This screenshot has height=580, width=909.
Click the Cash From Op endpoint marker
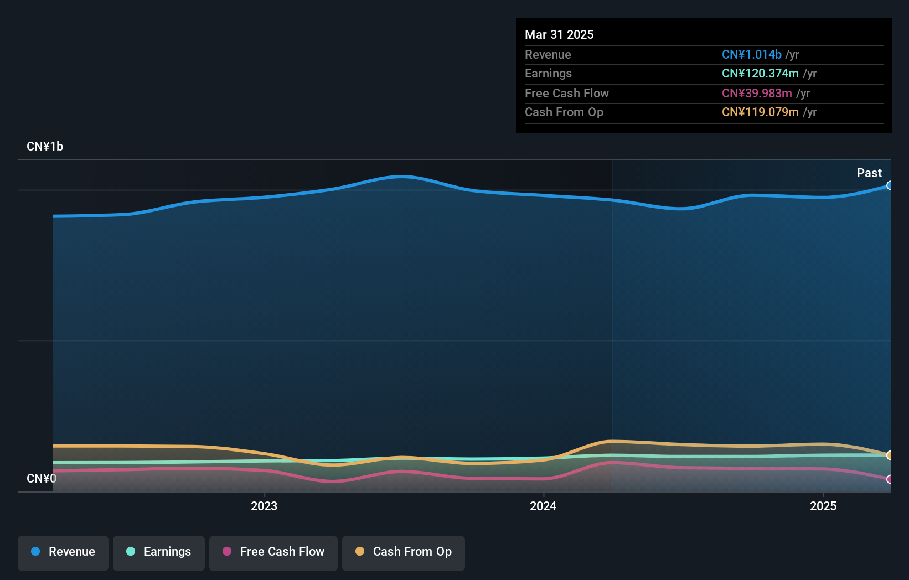pyautogui.click(x=890, y=455)
